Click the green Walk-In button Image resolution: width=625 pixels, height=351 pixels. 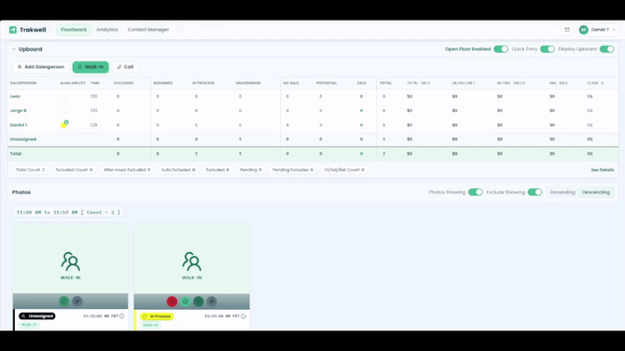click(90, 67)
